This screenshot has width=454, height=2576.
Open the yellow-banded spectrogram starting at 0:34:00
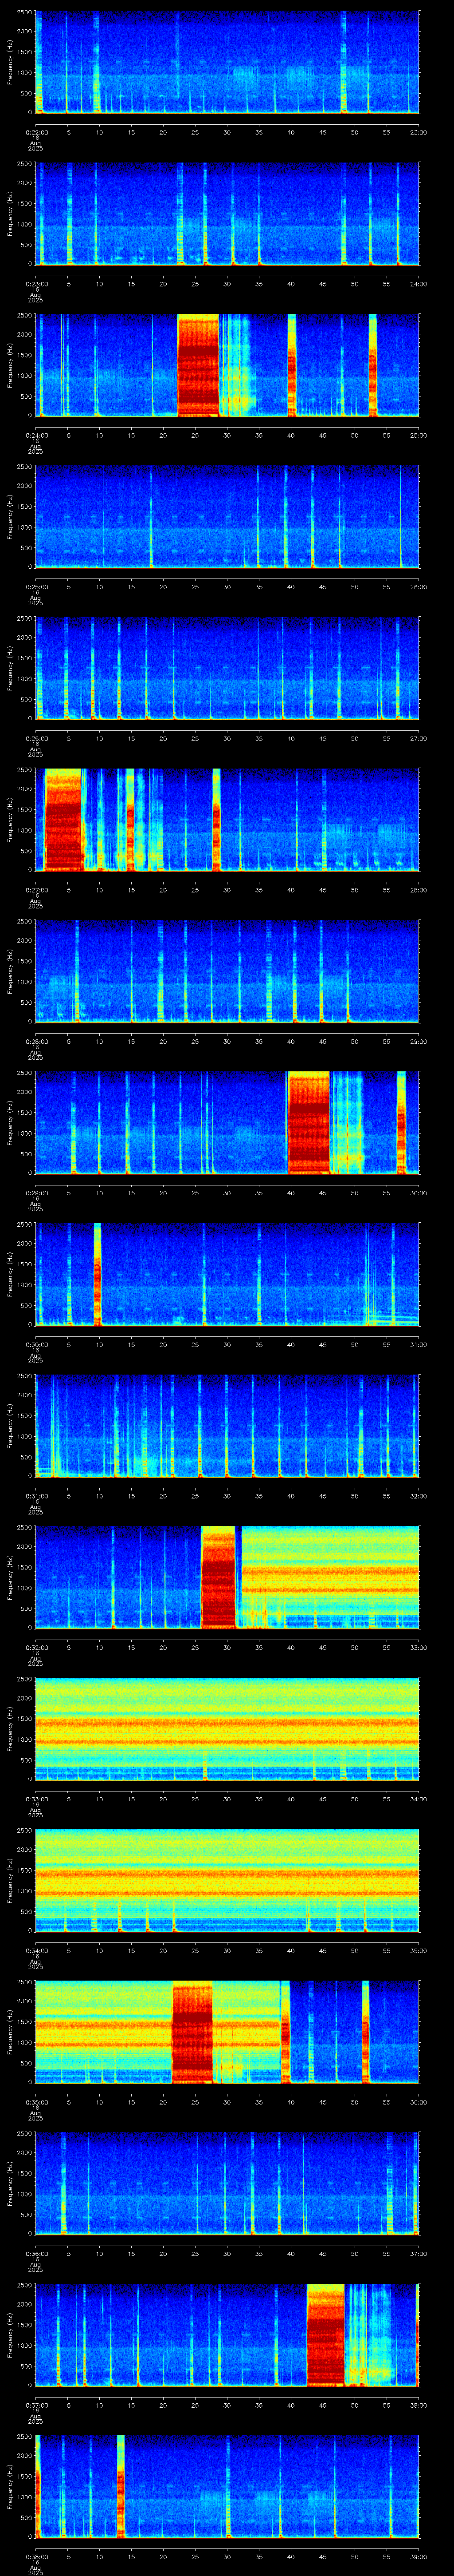(227, 1880)
